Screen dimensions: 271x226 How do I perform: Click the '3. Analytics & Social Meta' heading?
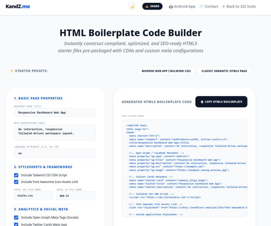pyautogui.click(x=41, y=209)
